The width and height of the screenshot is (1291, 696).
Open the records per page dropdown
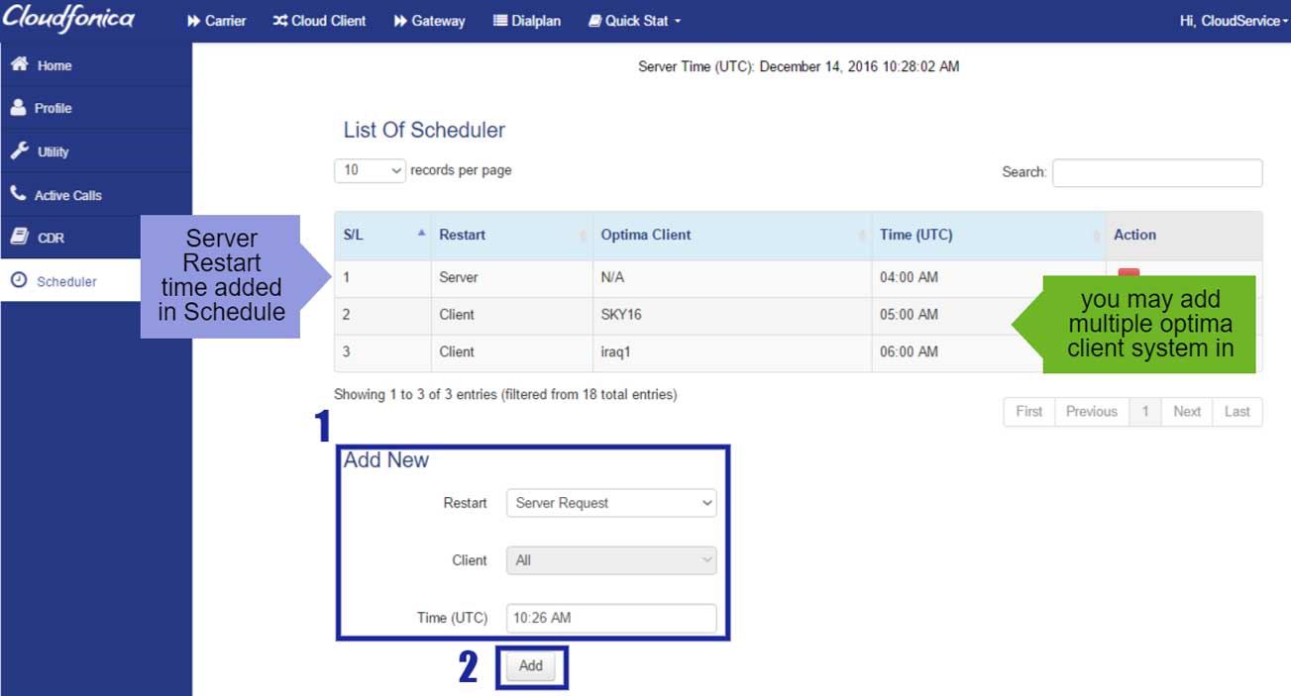(370, 170)
